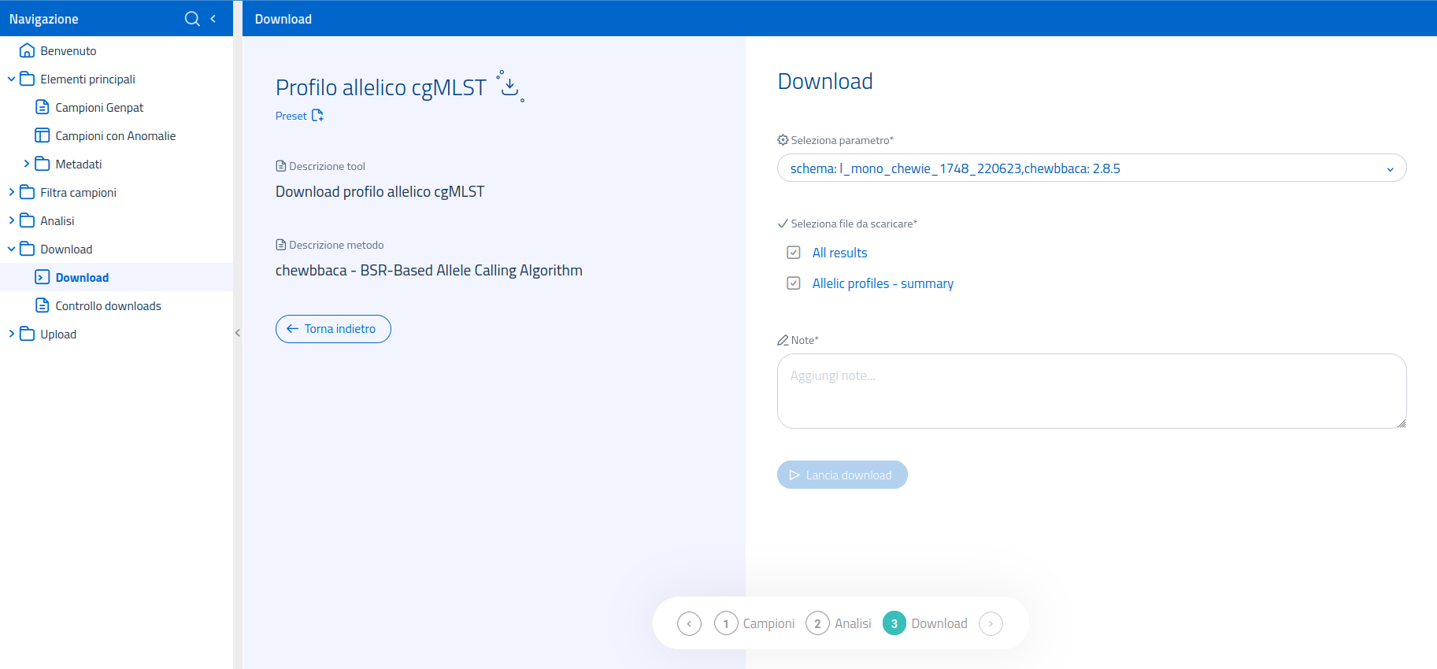Expand the Metadati tree node
Image resolution: width=1437 pixels, height=669 pixels.
[27, 164]
